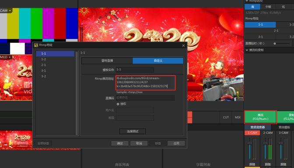
Task: Adjust the 3-CAM volume fader
Action: (x=281, y=143)
